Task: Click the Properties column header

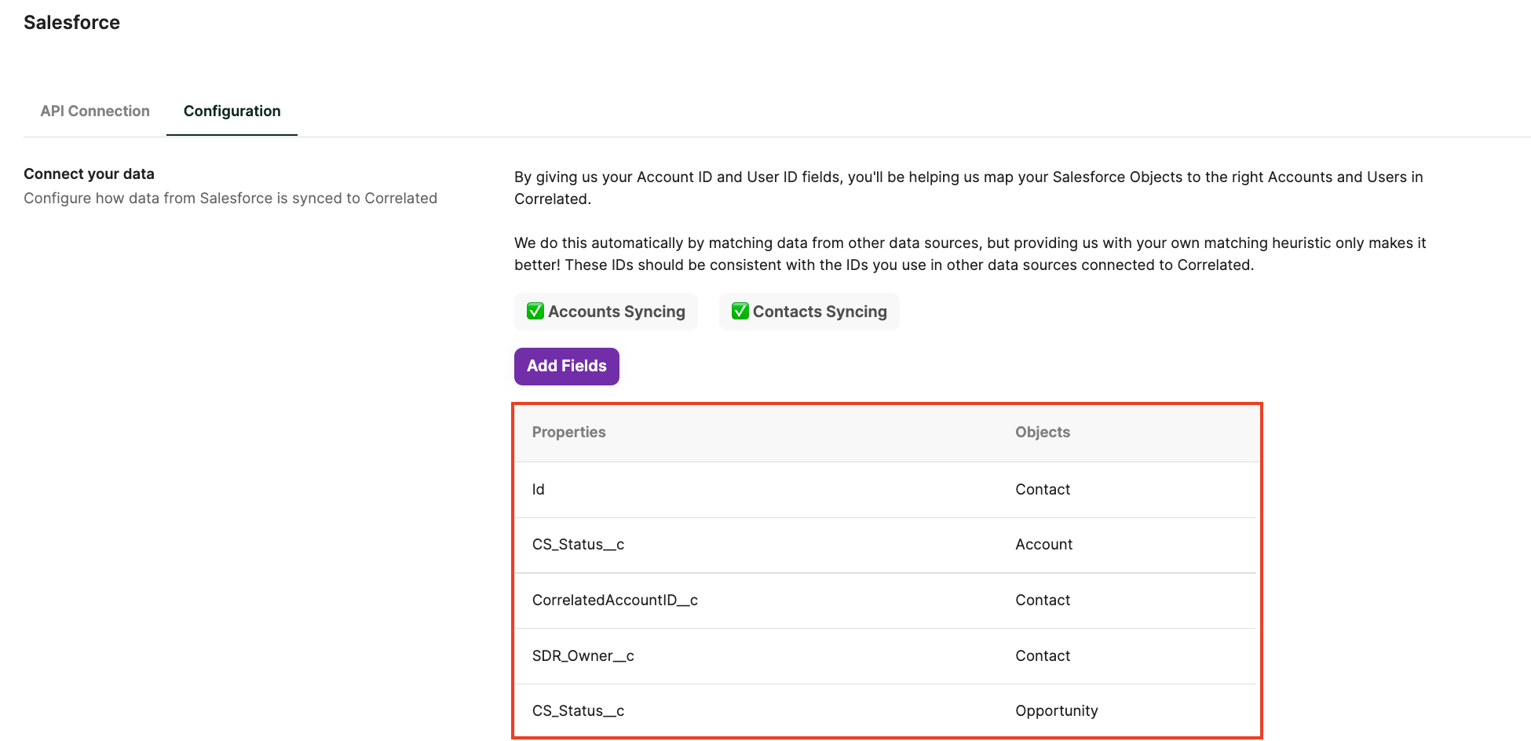Action: tap(569, 433)
